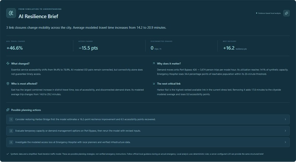Open the Investigate modeled access loss action
296x162 pixels.
pyautogui.click(x=148, y=142)
